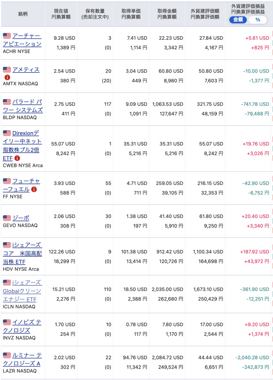Click the US flag icon next to バラード パワー システムズ
273x380 pixels.
(x=7, y=102)
